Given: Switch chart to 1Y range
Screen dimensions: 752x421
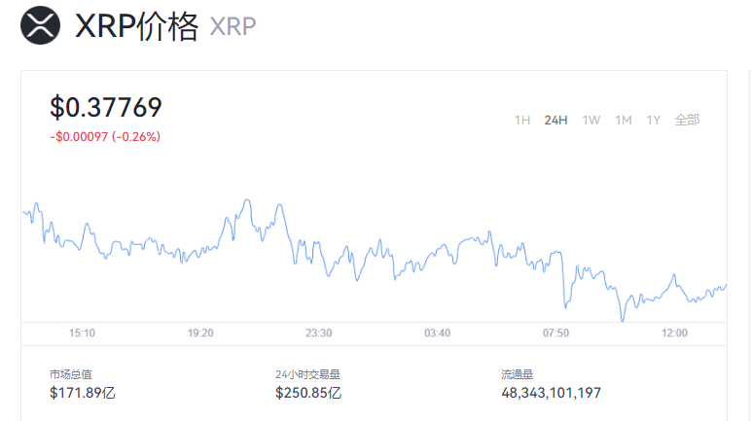Looking at the screenshot, I should pos(653,120).
